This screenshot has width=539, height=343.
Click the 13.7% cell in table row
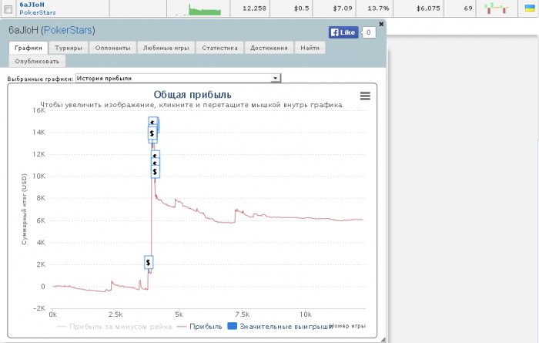click(378, 8)
